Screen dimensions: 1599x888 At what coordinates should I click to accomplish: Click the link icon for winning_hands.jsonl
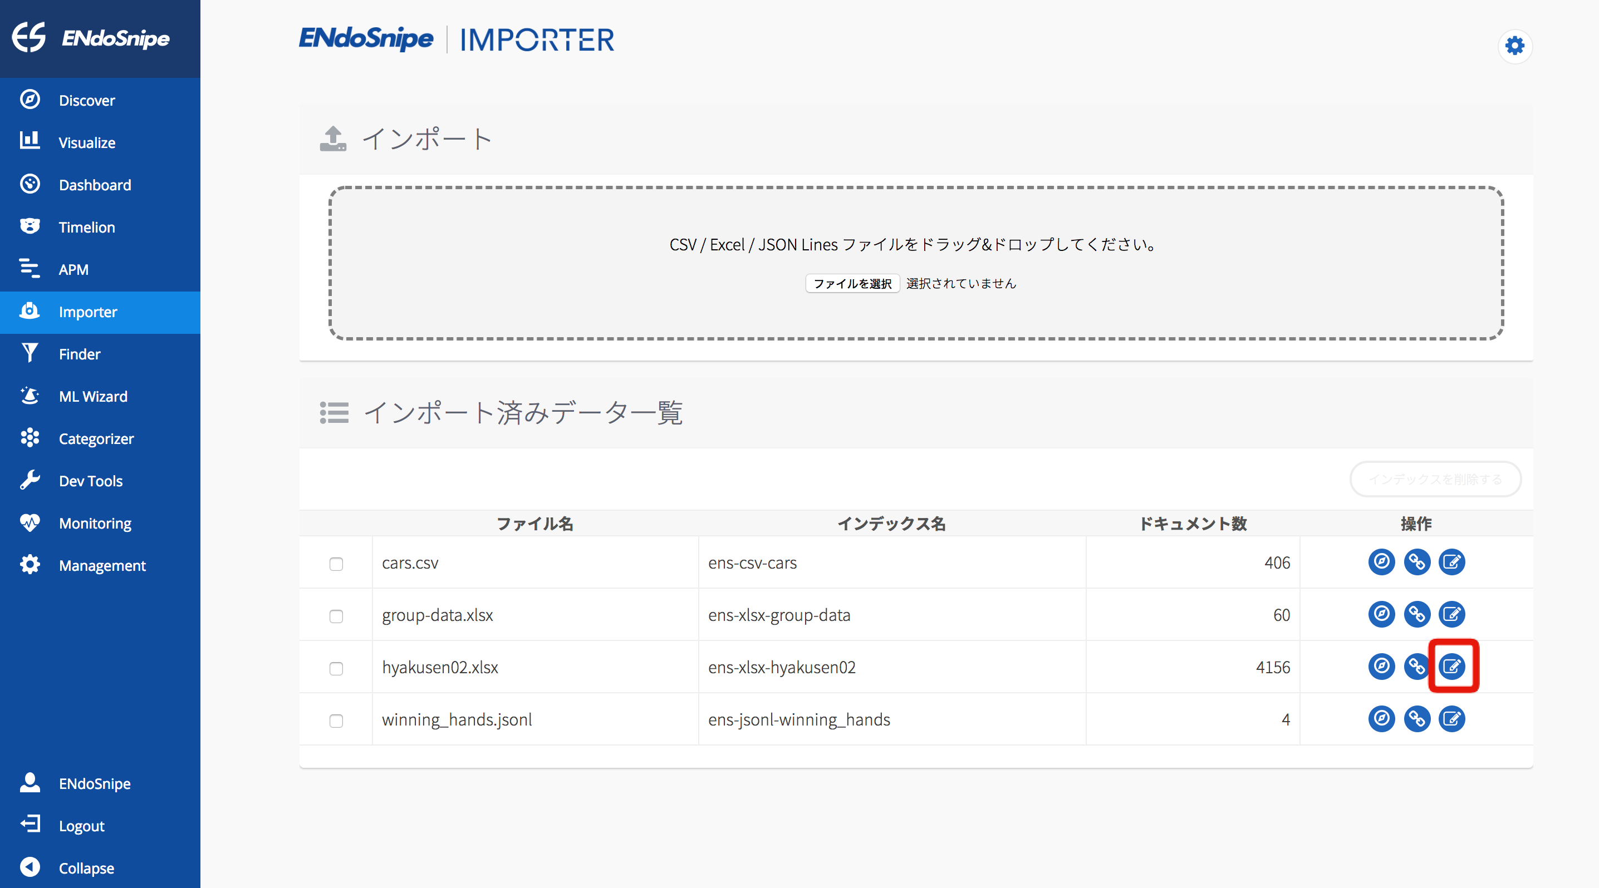coord(1416,719)
